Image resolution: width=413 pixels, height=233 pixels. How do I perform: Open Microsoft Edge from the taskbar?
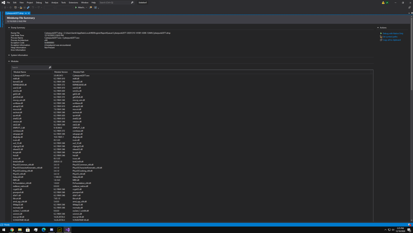(44, 230)
